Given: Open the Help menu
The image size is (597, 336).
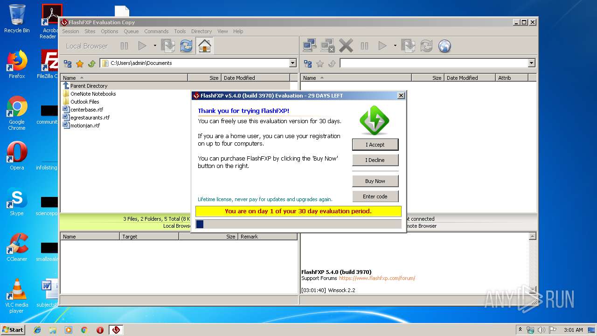Looking at the screenshot, I should coord(238,31).
